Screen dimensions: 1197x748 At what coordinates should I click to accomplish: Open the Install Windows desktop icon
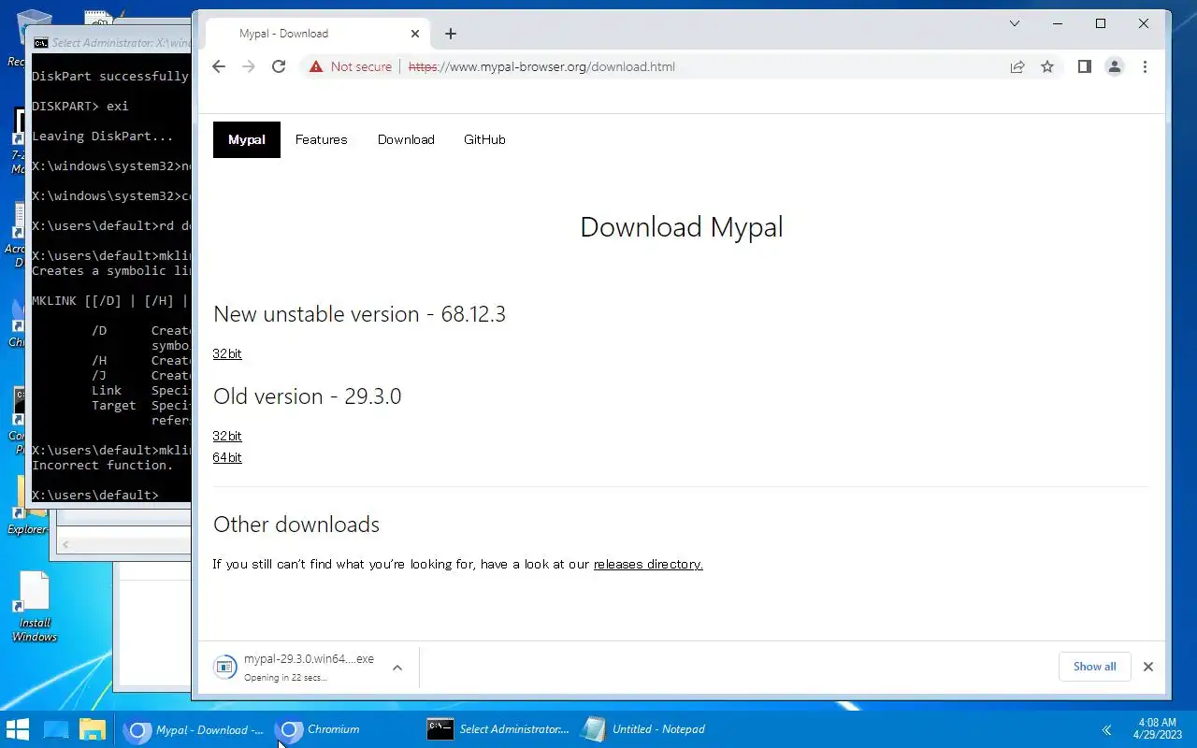[x=35, y=607]
